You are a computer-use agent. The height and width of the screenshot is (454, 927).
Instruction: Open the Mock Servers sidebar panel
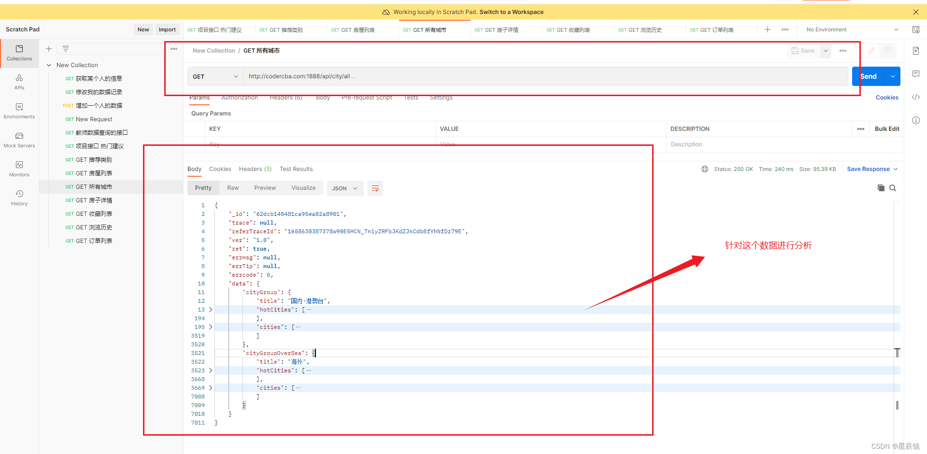pyautogui.click(x=19, y=140)
